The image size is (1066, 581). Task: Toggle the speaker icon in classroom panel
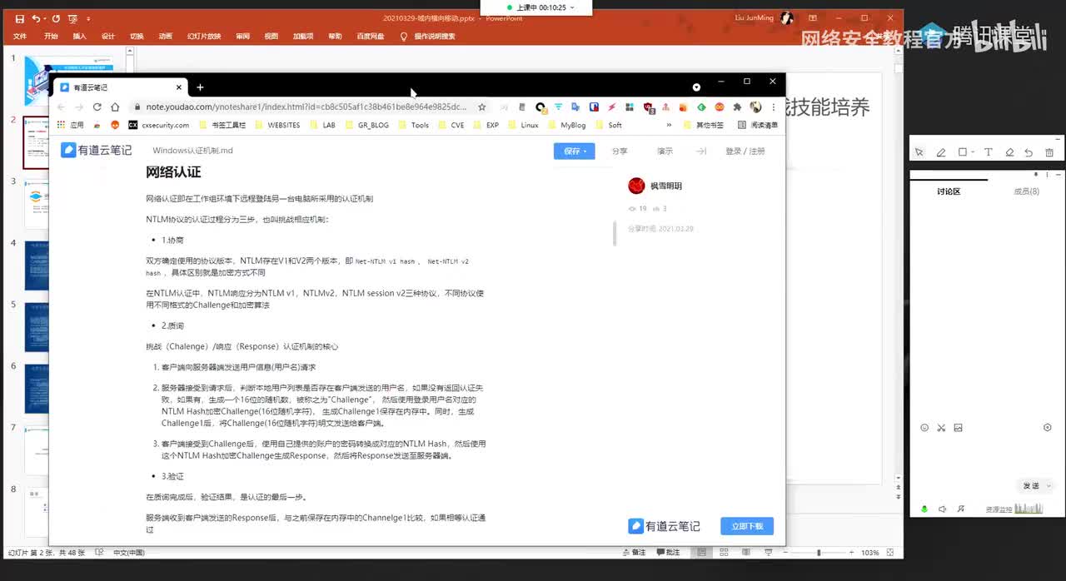pyautogui.click(x=942, y=509)
